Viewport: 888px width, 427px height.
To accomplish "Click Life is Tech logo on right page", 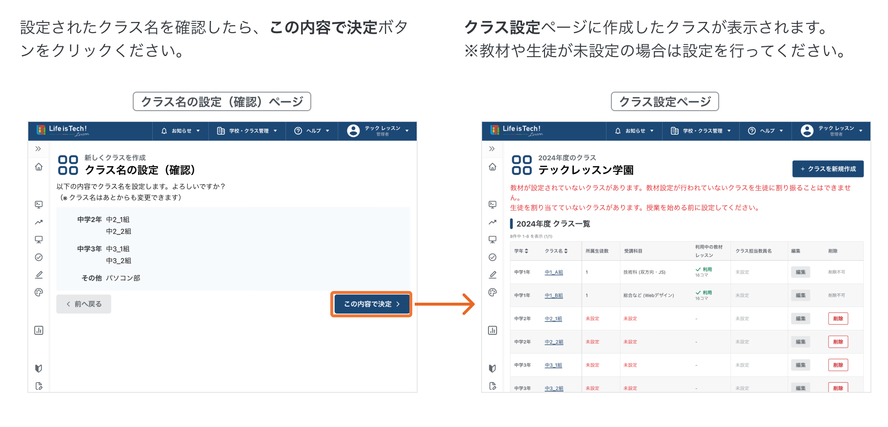I will click(516, 130).
